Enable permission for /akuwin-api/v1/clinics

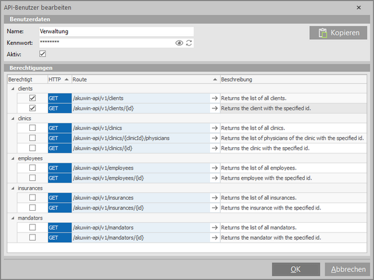(32, 128)
